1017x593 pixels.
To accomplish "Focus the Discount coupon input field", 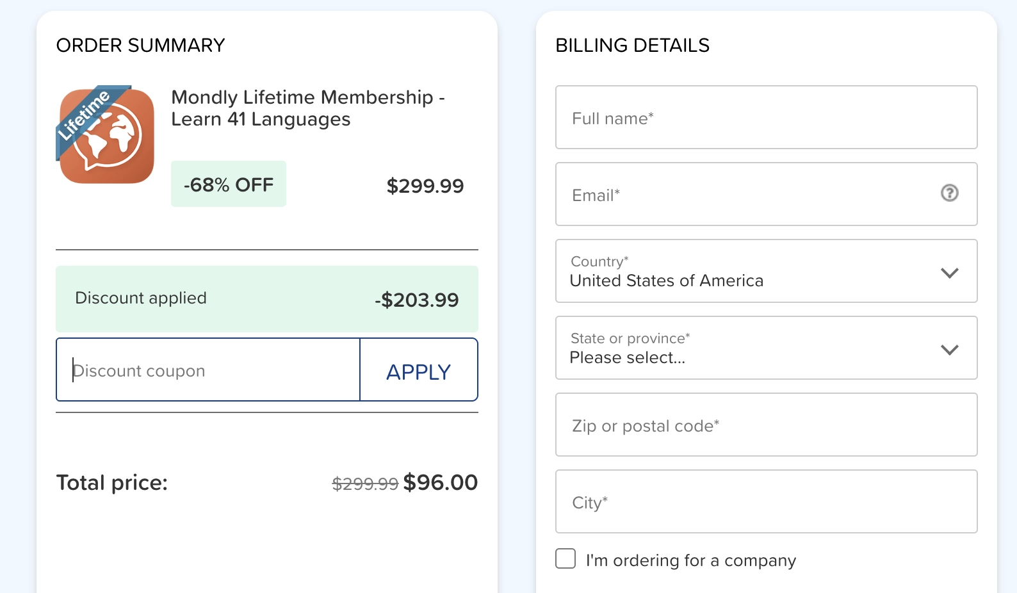I will coord(208,370).
